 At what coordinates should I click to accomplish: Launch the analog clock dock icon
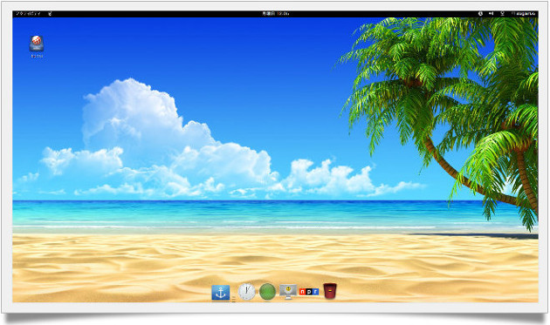246,292
